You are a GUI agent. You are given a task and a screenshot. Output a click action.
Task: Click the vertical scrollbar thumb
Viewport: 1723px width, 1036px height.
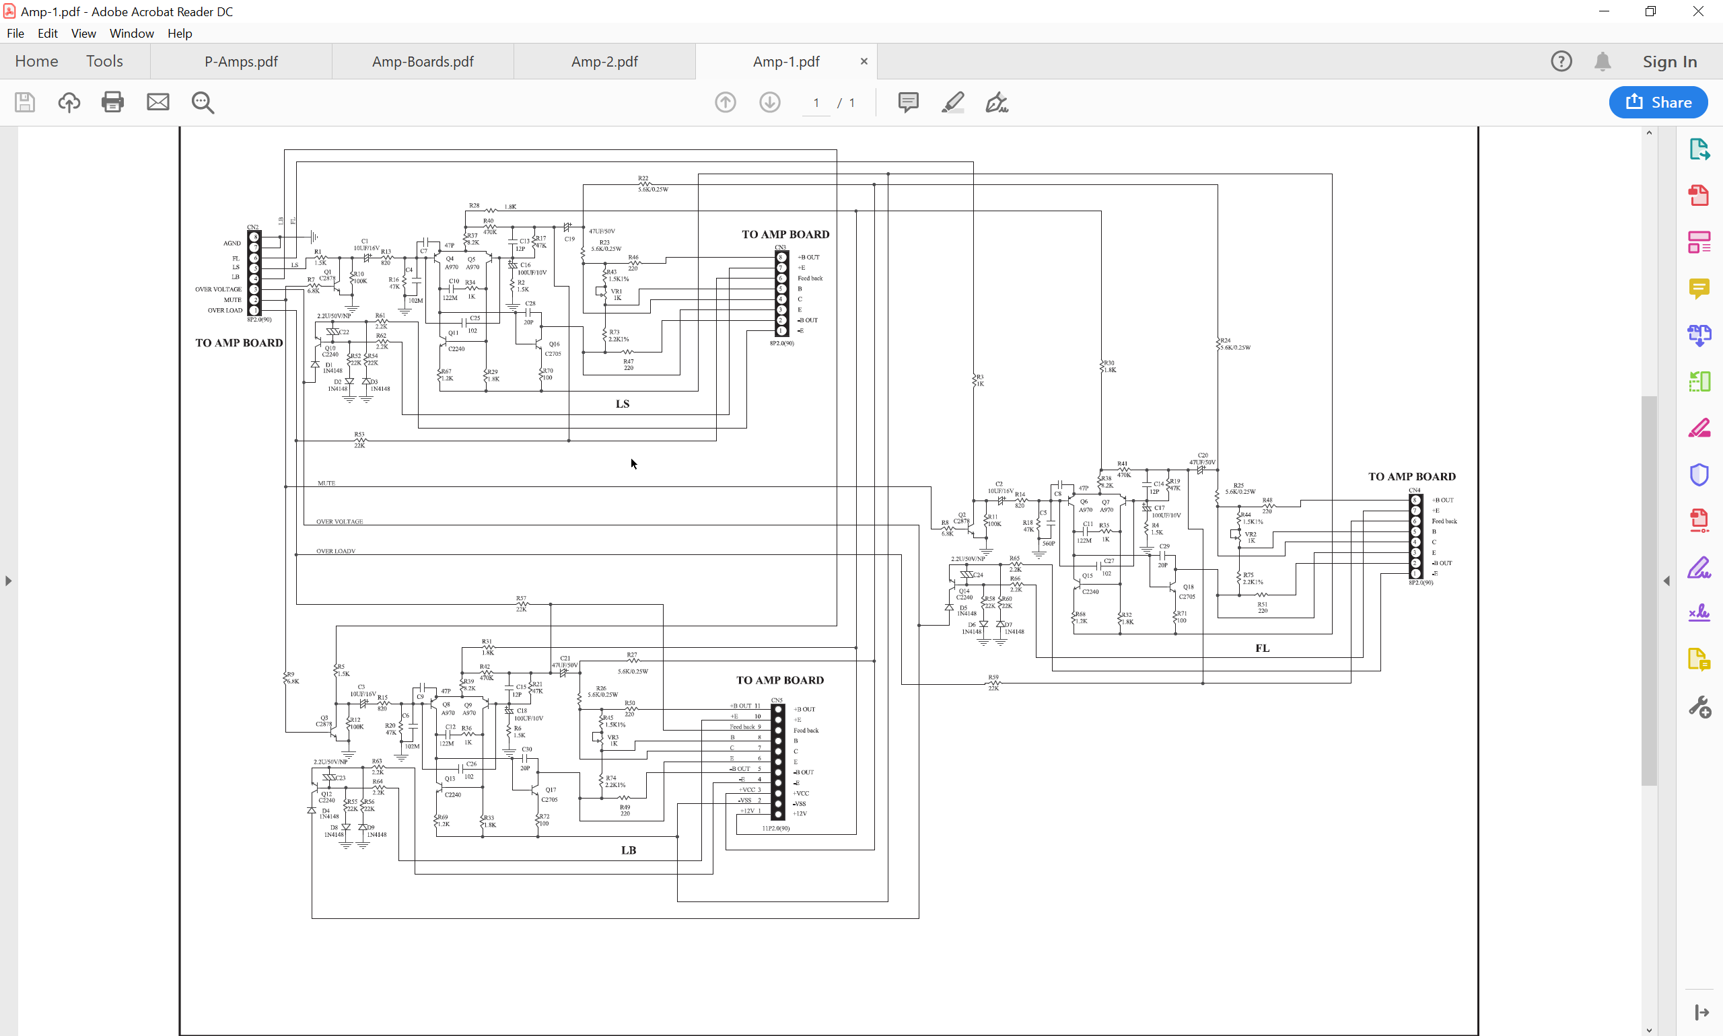(x=1649, y=591)
